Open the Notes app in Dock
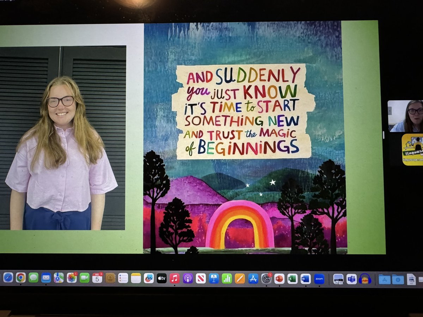This screenshot has height=317, width=423. click(x=136, y=278)
